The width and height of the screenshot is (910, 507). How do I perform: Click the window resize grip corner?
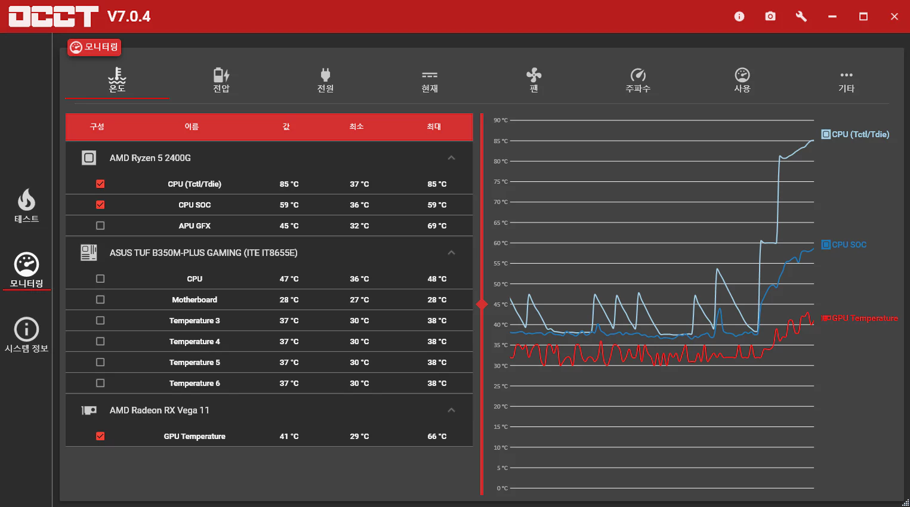[x=905, y=502]
